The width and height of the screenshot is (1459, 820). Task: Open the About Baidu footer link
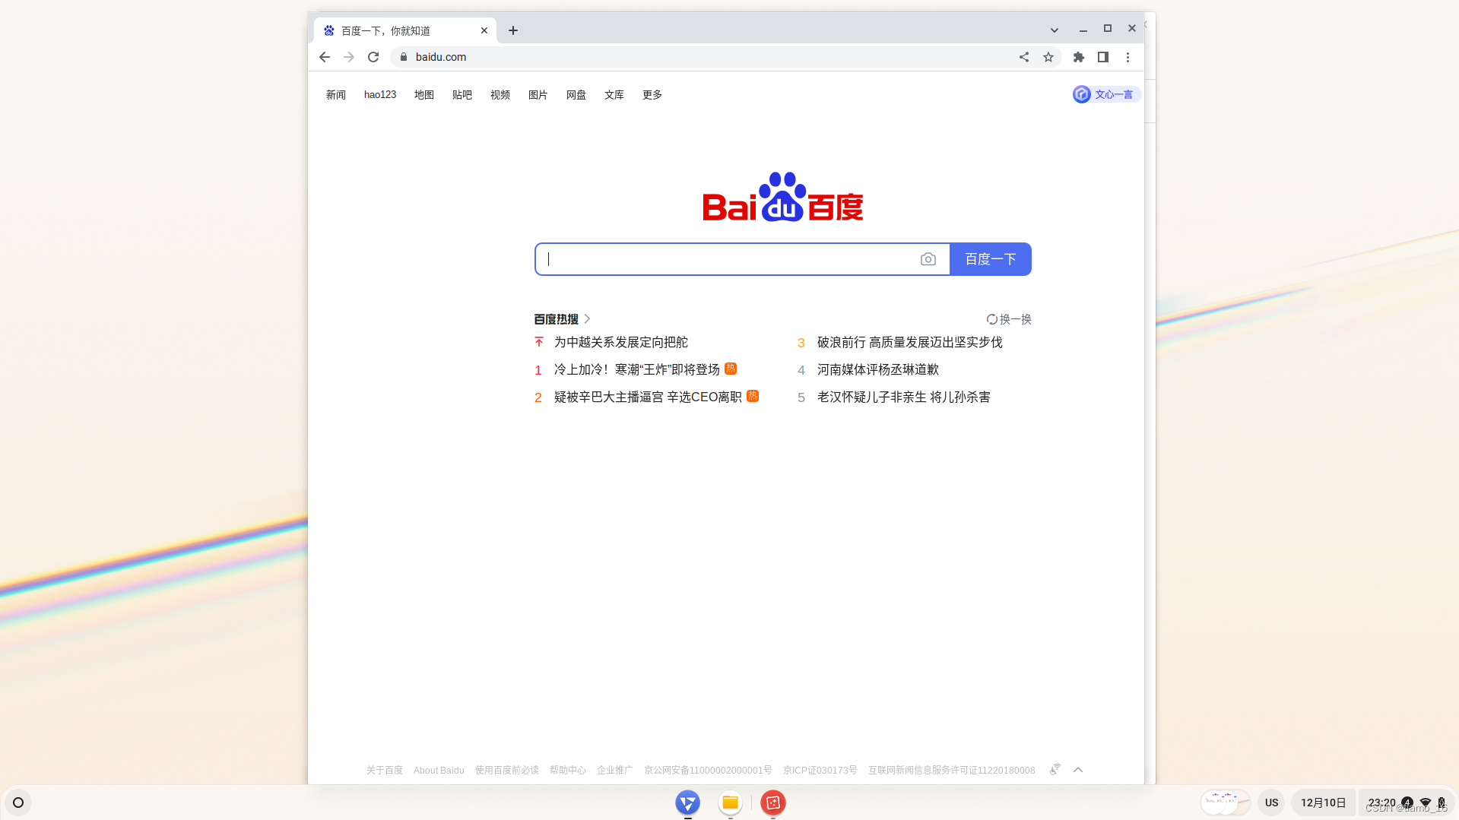(439, 771)
